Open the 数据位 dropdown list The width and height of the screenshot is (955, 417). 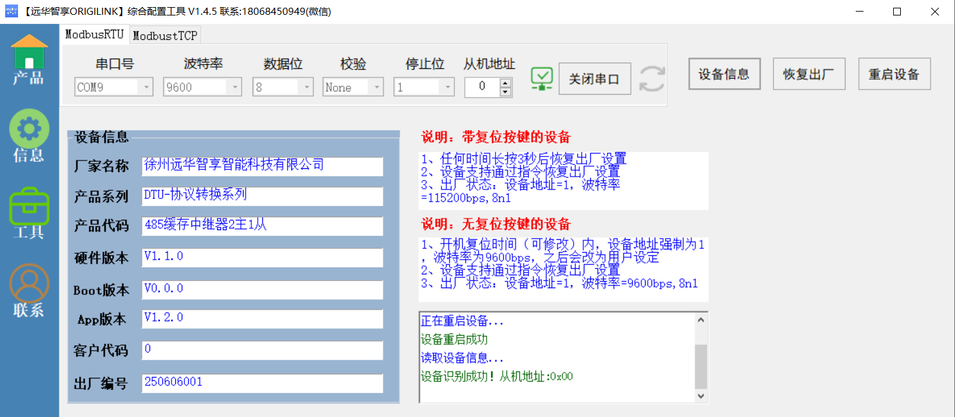point(307,87)
